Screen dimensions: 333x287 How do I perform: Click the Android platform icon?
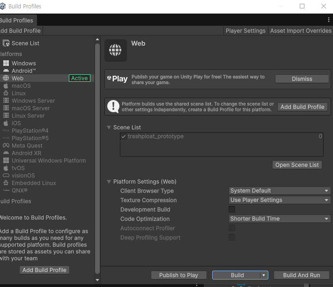coord(6,71)
